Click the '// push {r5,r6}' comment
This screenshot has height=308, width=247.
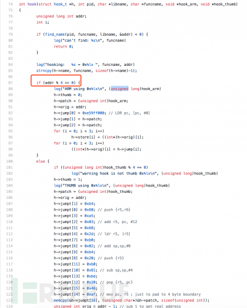[114, 209]
